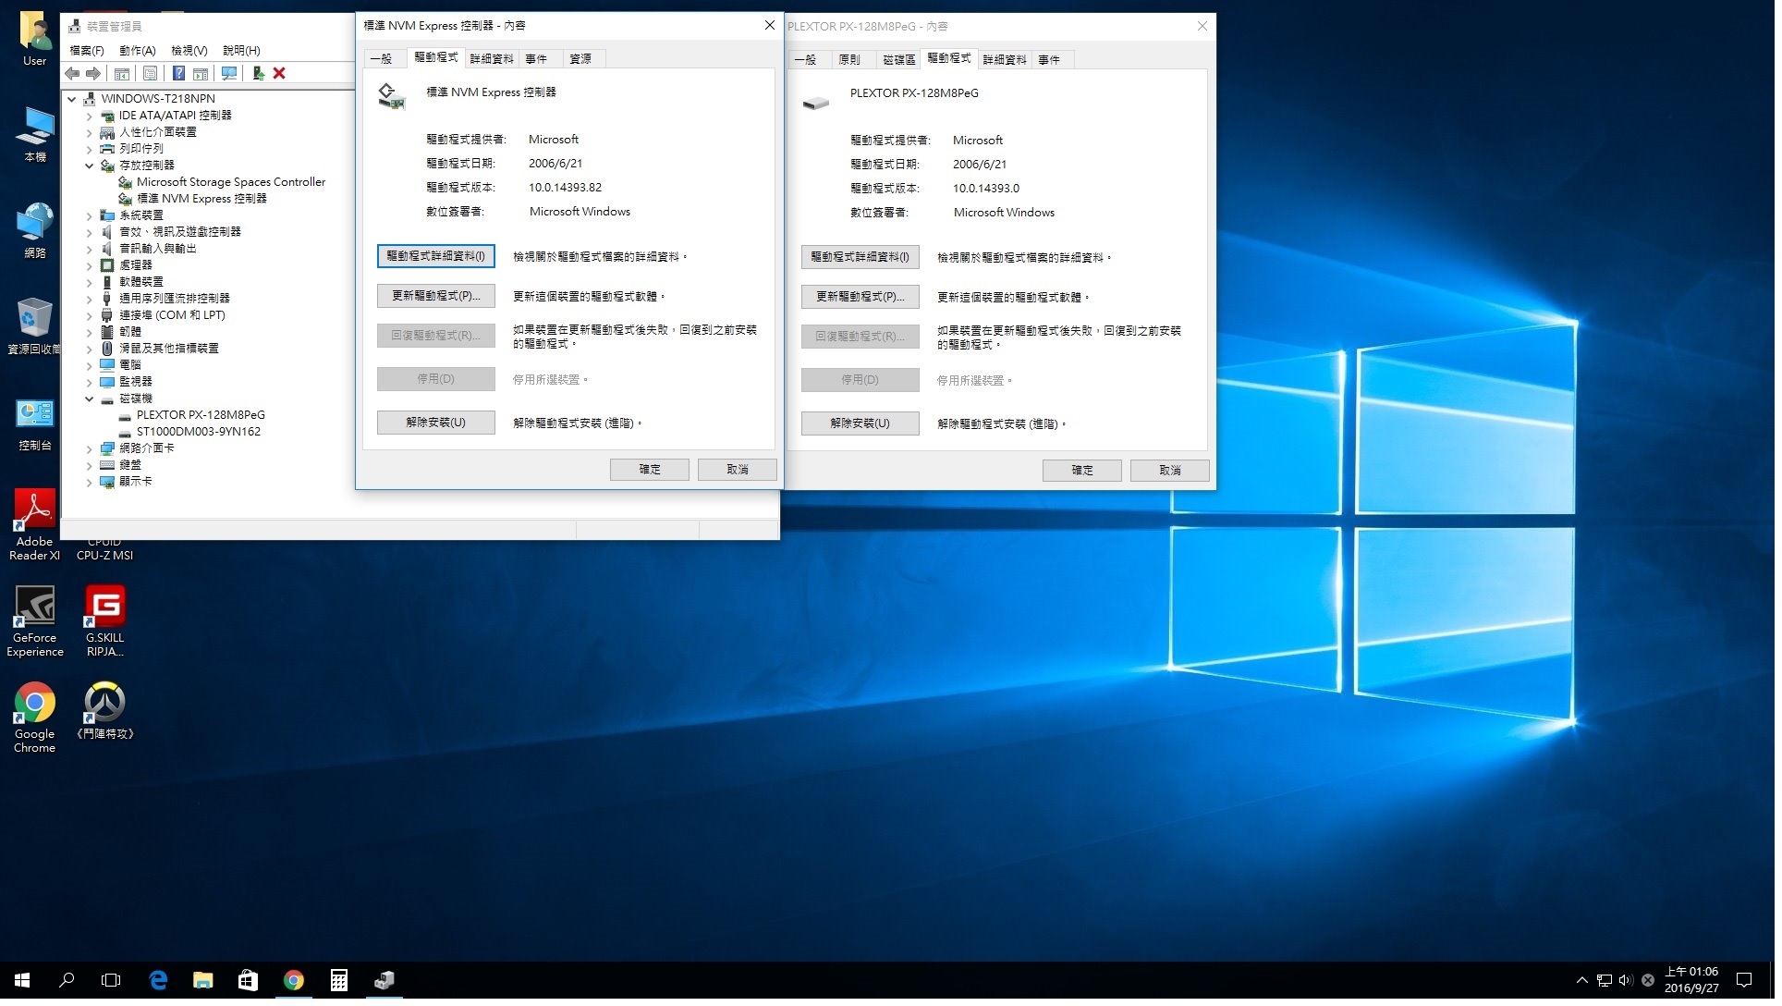This screenshot has height=1006, width=1782.
Task: Click the show/hide action pane toolbar icon
Action: click(x=200, y=74)
